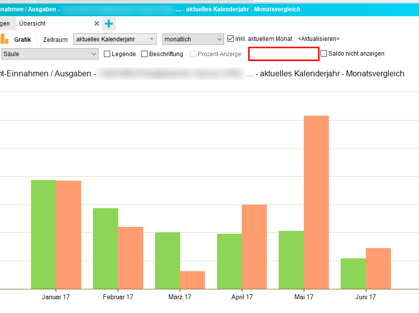The width and height of the screenshot is (419, 313).
Task: Click the orange April 17 bar
Action: coord(254,247)
